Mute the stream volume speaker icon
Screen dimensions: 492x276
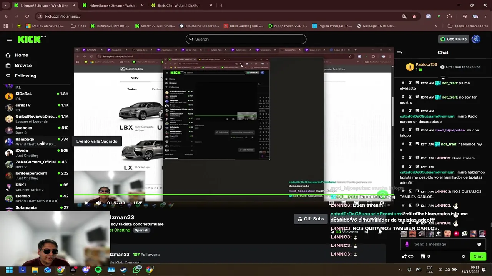pos(98,203)
